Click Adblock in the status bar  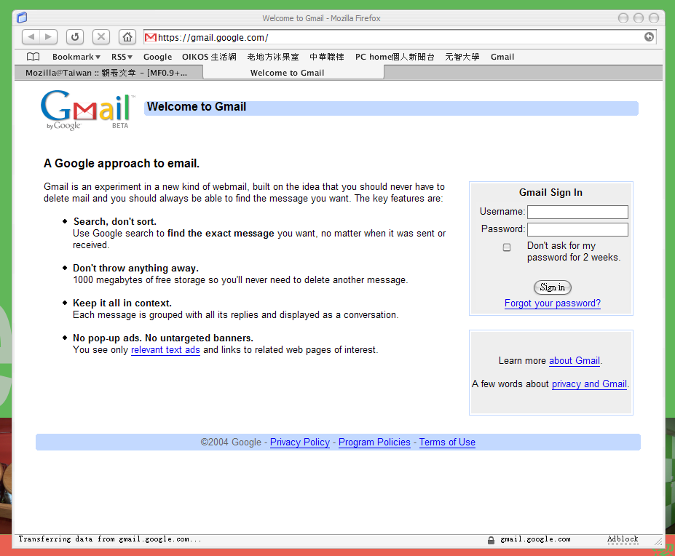[x=623, y=540]
